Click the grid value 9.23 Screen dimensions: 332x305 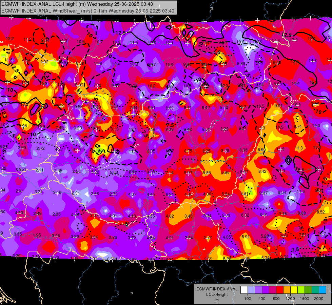[78, 128]
